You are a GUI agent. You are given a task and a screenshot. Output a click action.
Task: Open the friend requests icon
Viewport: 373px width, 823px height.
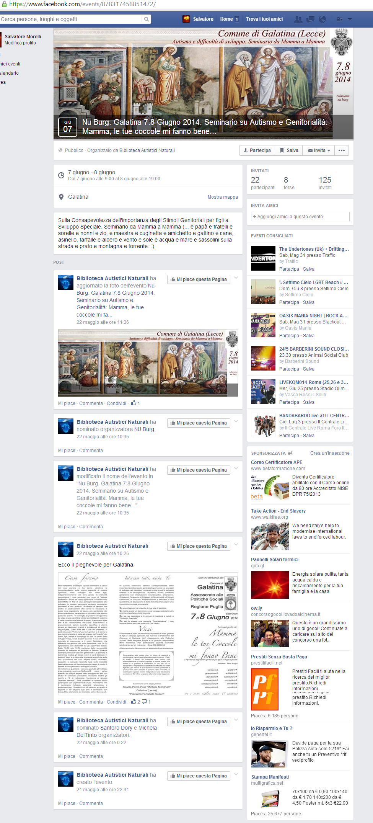(298, 19)
